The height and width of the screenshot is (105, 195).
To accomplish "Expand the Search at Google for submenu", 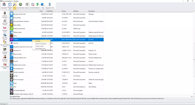I will point(41,44).
